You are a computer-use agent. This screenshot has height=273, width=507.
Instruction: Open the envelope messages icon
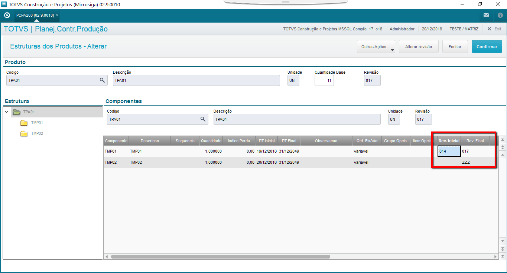click(486, 15)
